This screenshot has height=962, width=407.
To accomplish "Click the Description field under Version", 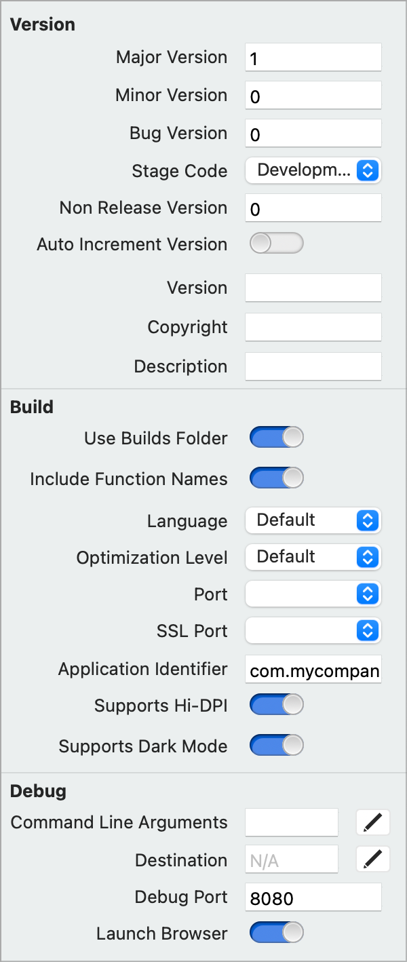I will (313, 366).
